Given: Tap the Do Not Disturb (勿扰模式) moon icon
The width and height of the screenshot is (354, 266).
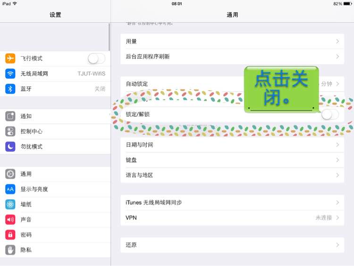Looking at the screenshot, I should click(x=10, y=146).
